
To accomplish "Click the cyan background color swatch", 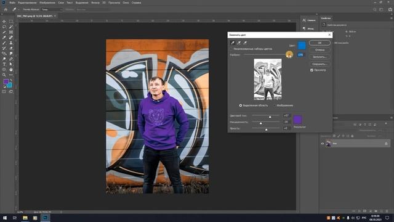I will [x=10, y=85].
